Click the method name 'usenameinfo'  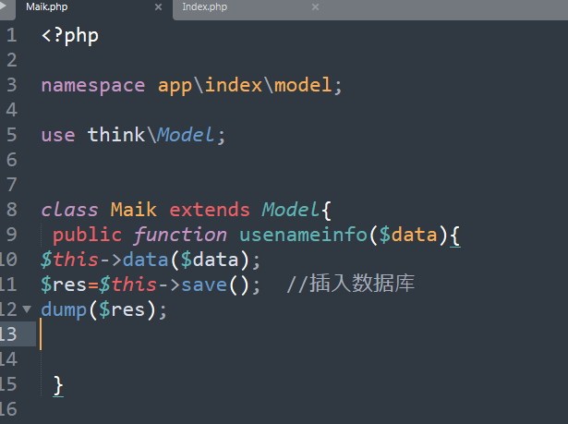coord(303,235)
